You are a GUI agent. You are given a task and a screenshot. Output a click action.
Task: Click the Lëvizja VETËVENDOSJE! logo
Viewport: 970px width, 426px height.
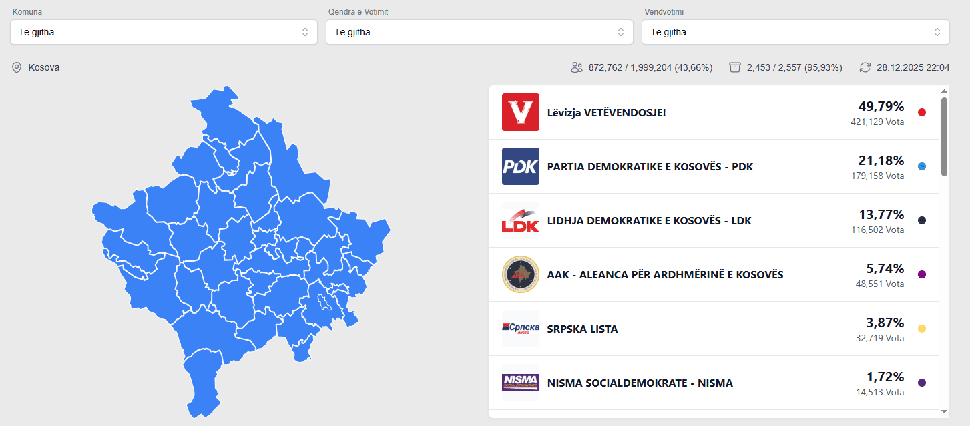point(520,112)
